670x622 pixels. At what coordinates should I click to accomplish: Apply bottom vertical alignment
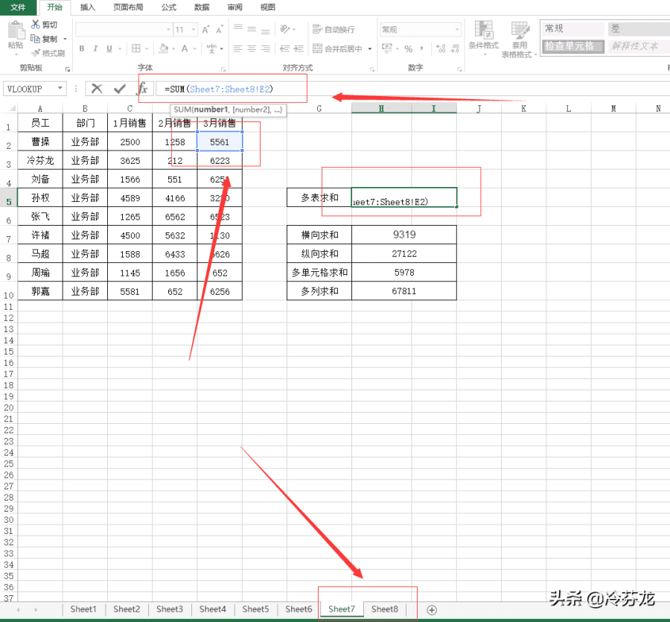265,30
